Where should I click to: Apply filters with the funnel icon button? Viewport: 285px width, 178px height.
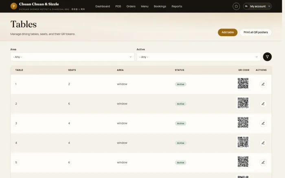(x=267, y=57)
